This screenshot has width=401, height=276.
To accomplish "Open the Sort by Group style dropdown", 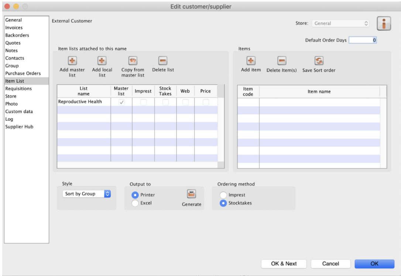I will [x=86, y=194].
